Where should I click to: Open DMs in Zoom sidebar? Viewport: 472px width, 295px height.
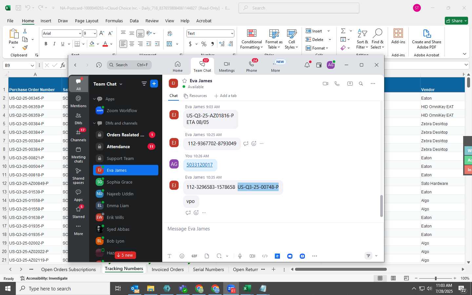pyautogui.click(x=78, y=118)
